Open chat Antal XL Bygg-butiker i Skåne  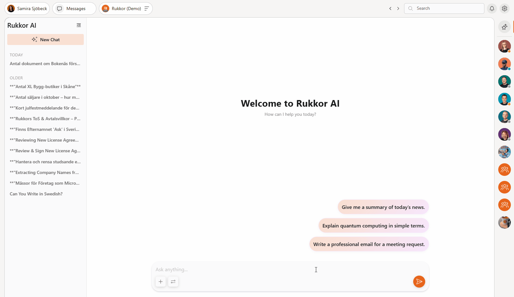coord(45,87)
